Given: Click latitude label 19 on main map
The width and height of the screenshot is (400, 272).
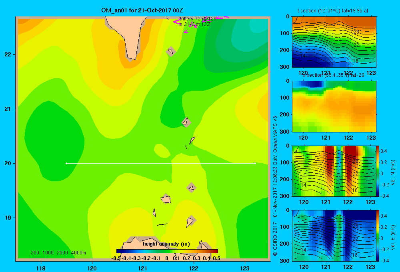Looking at the screenshot, I should [x=8, y=218].
